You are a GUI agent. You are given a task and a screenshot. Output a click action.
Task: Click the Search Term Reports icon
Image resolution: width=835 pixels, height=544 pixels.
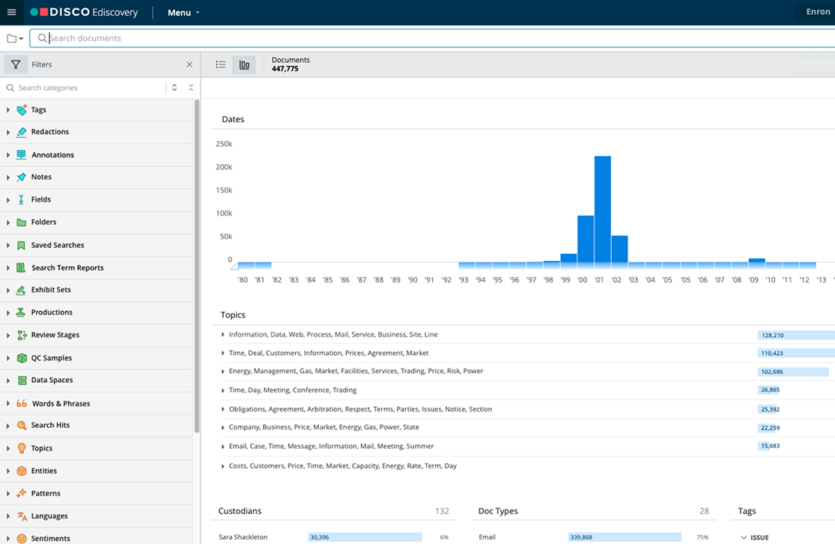click(21, 268)
